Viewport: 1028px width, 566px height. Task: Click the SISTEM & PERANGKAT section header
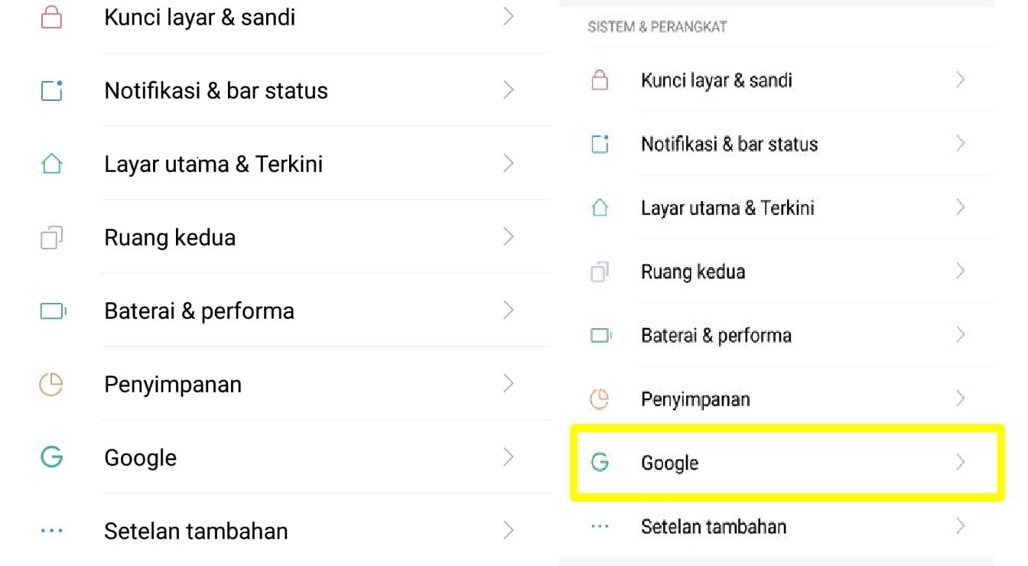pos(657,26)
